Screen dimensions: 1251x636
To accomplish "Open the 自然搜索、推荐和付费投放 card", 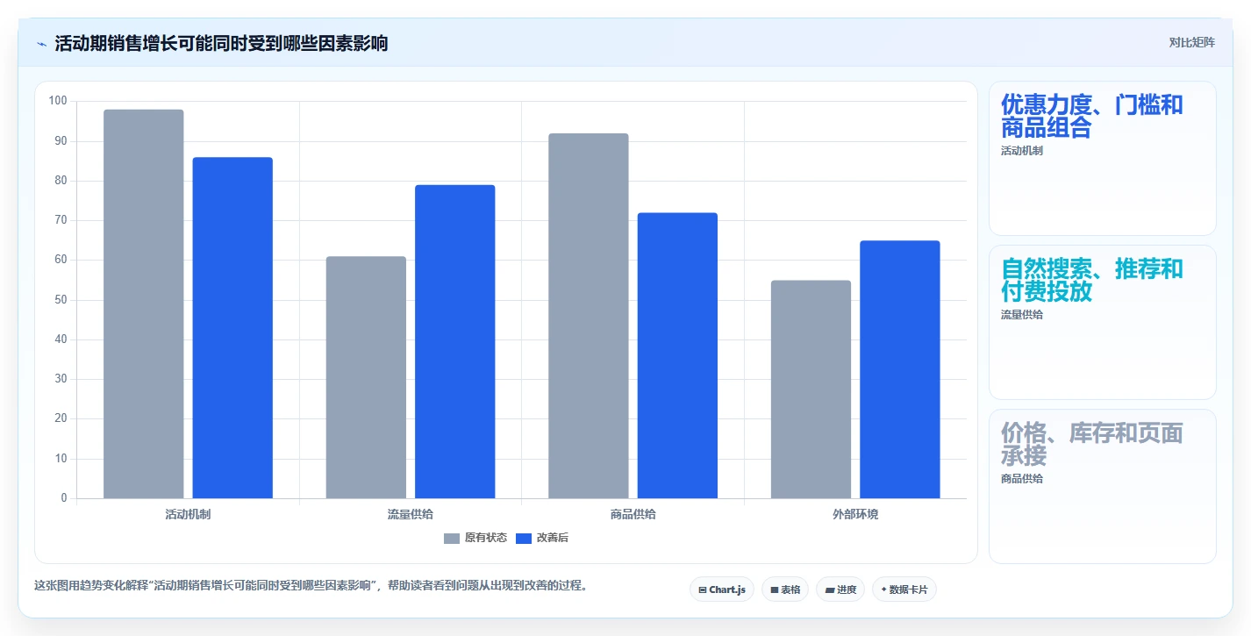I will coord(1103,323).
